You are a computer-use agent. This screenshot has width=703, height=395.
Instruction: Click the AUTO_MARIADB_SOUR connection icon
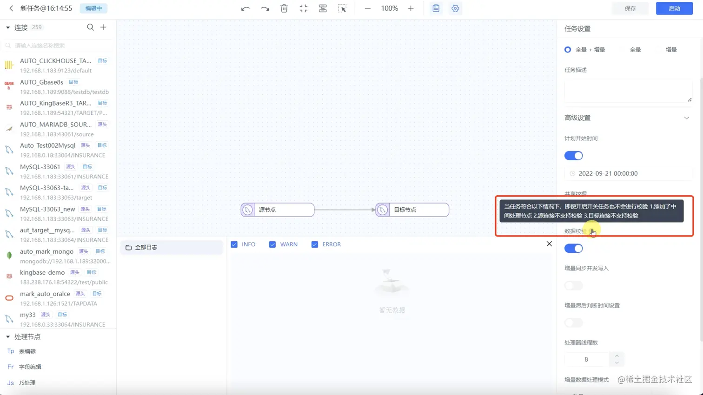pos(9,129)
